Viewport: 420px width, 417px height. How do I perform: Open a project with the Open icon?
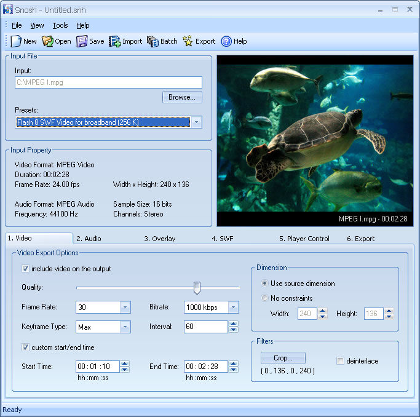47,41
